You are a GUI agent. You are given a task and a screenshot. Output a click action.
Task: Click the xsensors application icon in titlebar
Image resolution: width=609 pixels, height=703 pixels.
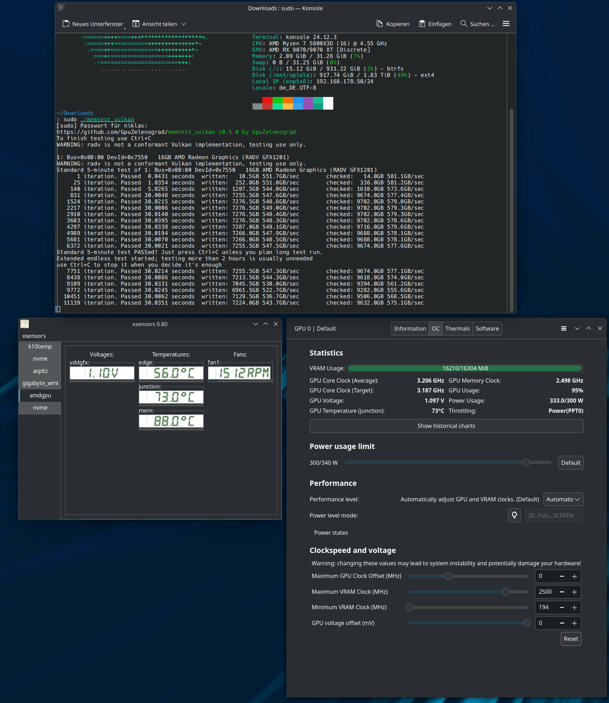(x=25, y=324)
